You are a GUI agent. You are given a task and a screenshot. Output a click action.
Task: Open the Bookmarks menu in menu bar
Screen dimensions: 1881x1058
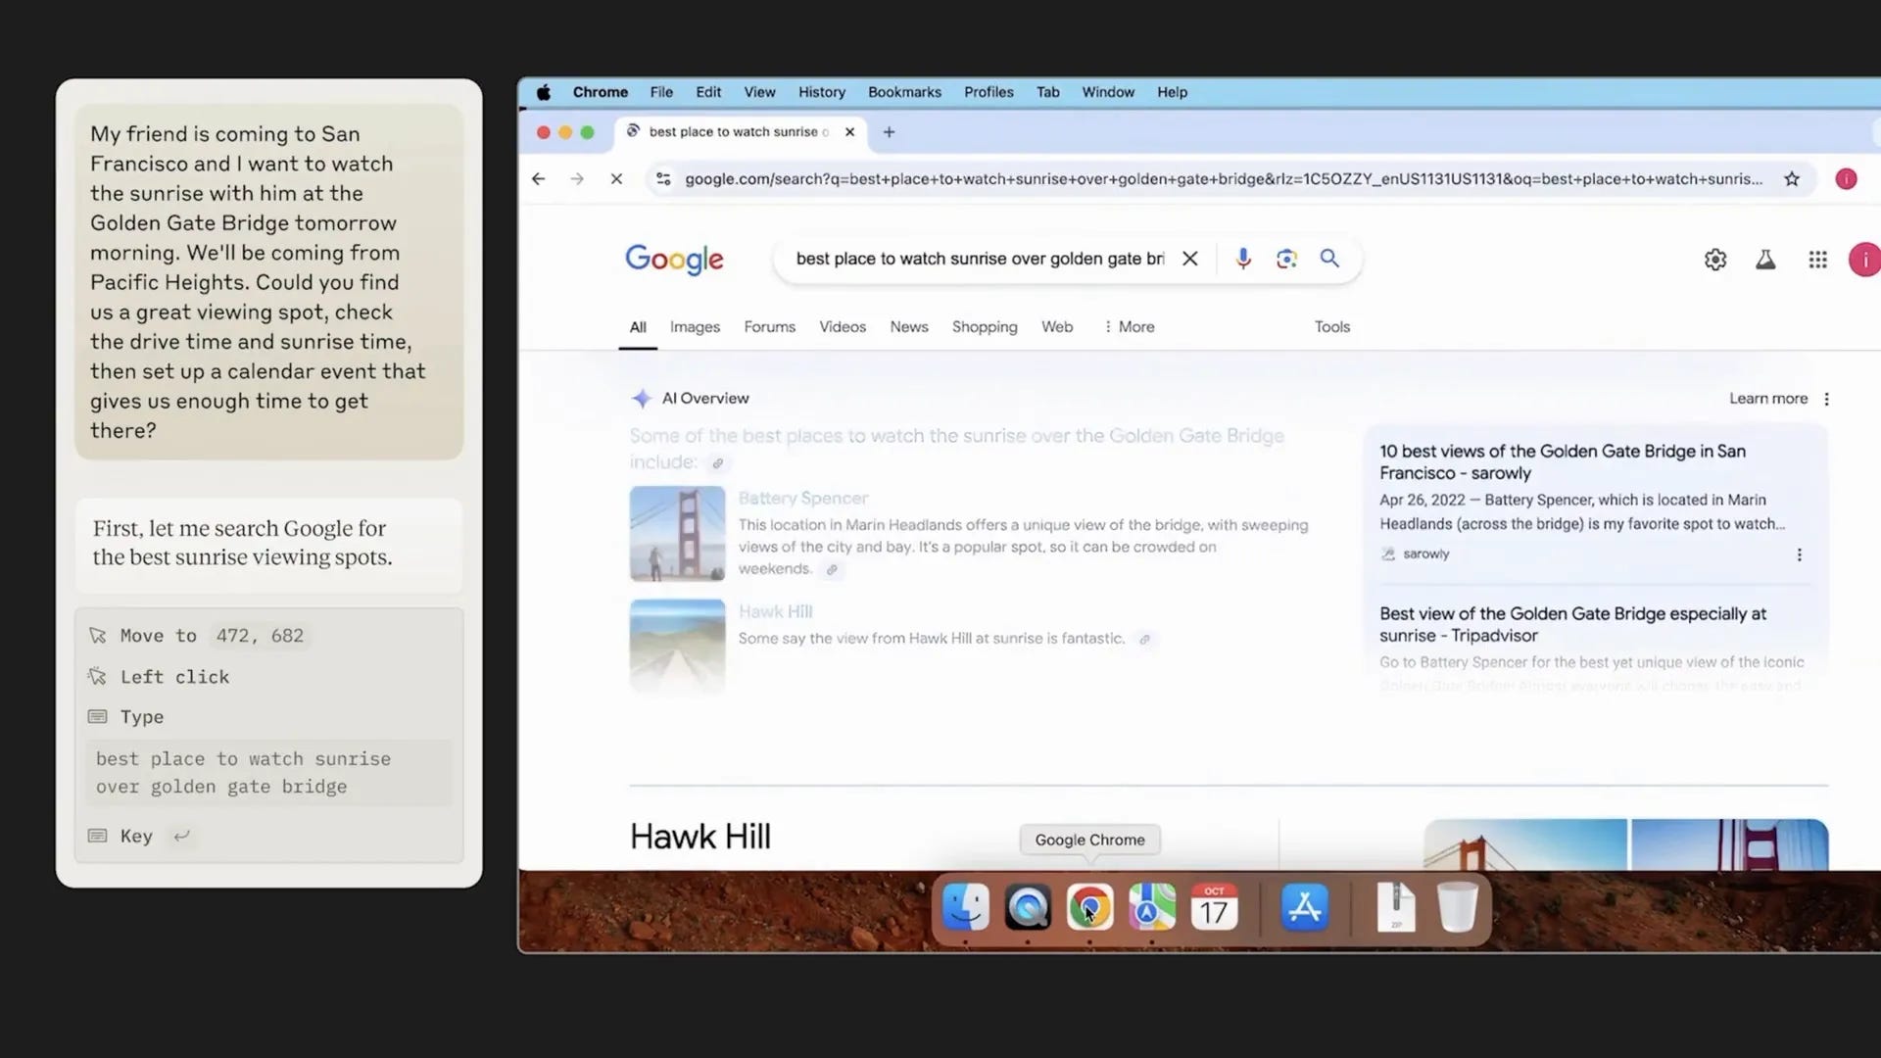click(x=903, y=92)
